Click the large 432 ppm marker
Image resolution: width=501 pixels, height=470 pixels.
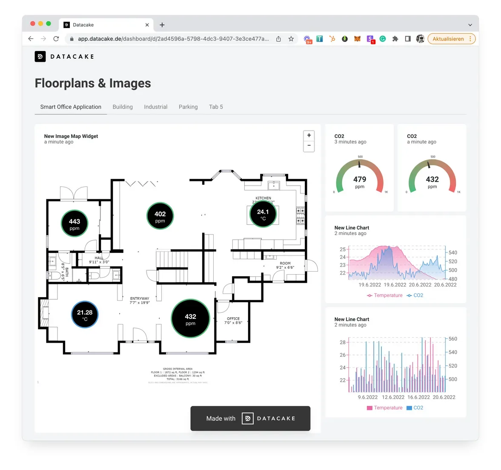point(190,318)
